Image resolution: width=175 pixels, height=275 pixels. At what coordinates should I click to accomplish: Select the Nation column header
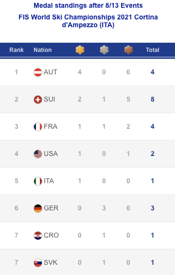pos(43,50)
